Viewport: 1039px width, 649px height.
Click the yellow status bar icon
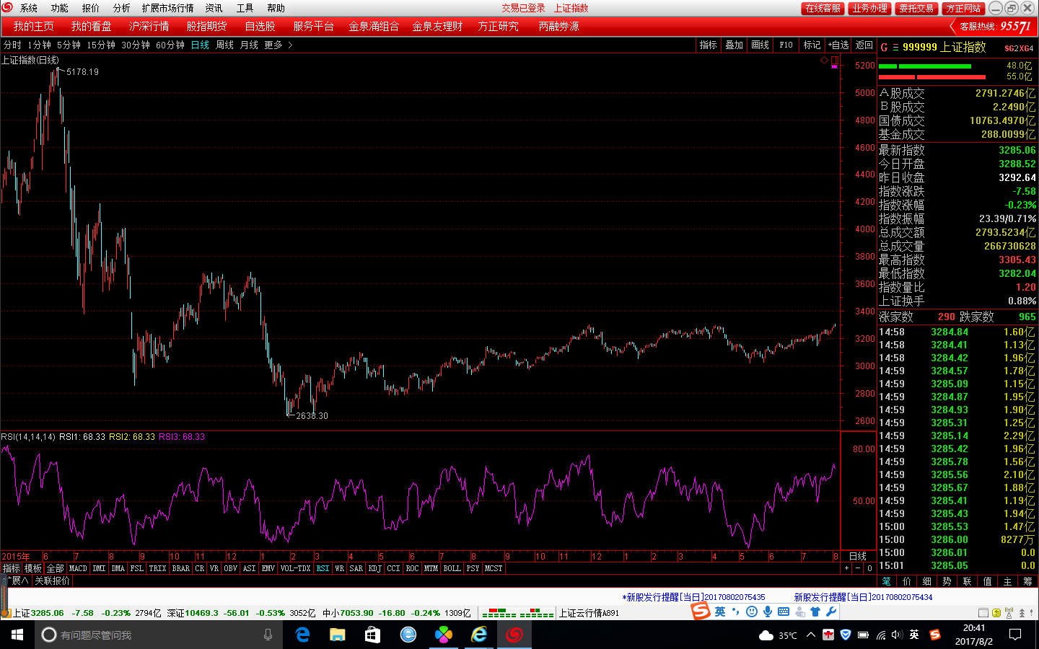coord(996,613)
